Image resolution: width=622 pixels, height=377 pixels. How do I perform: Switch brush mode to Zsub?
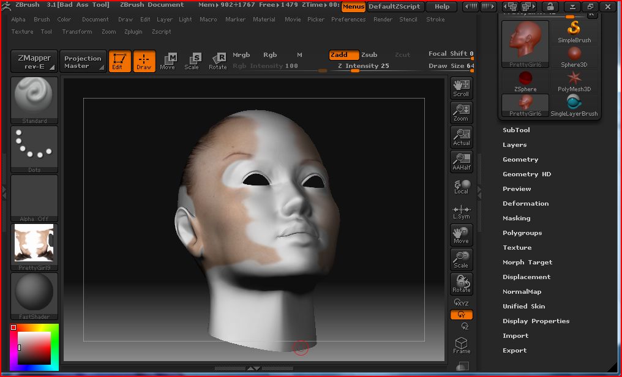pyautogui.click(x=369, y=55)
